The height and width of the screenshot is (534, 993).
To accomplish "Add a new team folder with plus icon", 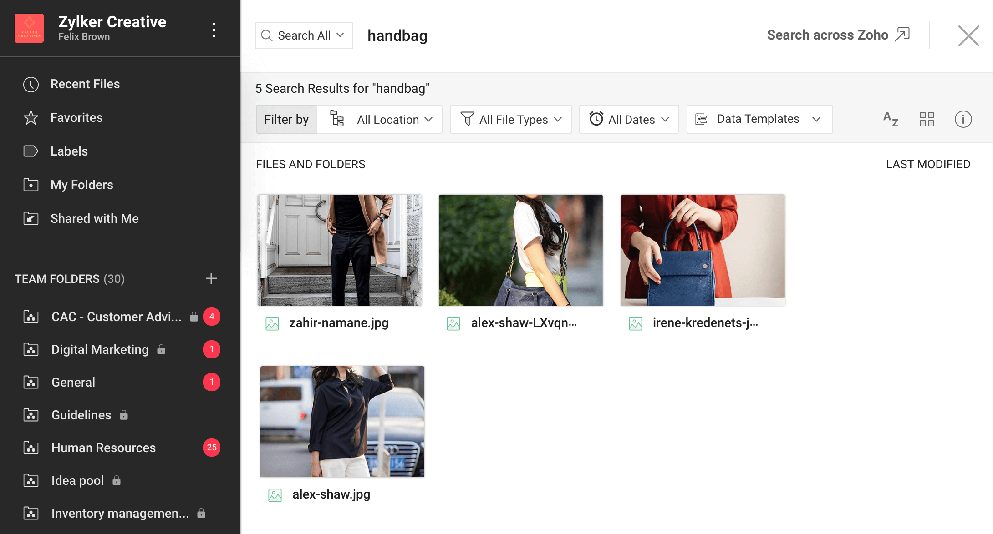I will point(211,278).
